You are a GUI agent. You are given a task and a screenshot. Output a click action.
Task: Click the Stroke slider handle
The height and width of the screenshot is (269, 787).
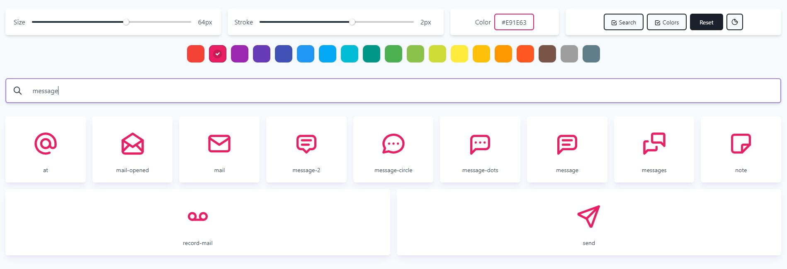pos(352,22)
